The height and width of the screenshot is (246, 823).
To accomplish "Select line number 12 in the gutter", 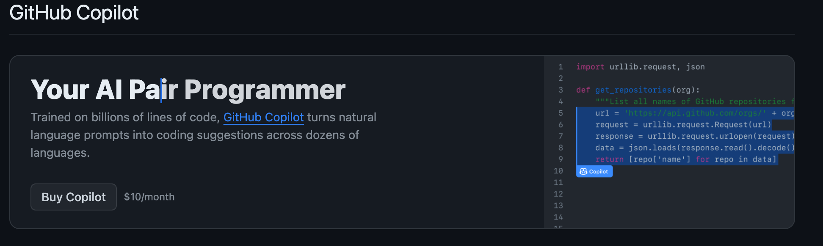I will coord(558,194).
